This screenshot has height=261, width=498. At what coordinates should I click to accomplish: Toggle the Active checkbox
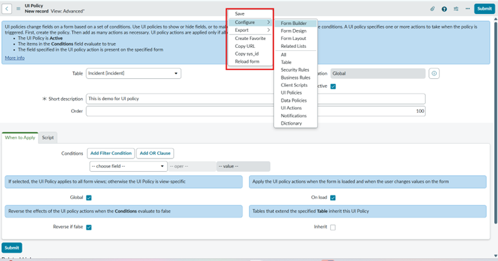[x=333, y=87]
